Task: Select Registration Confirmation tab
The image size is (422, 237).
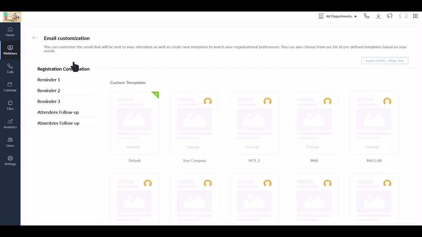Action: pos(63,69)
